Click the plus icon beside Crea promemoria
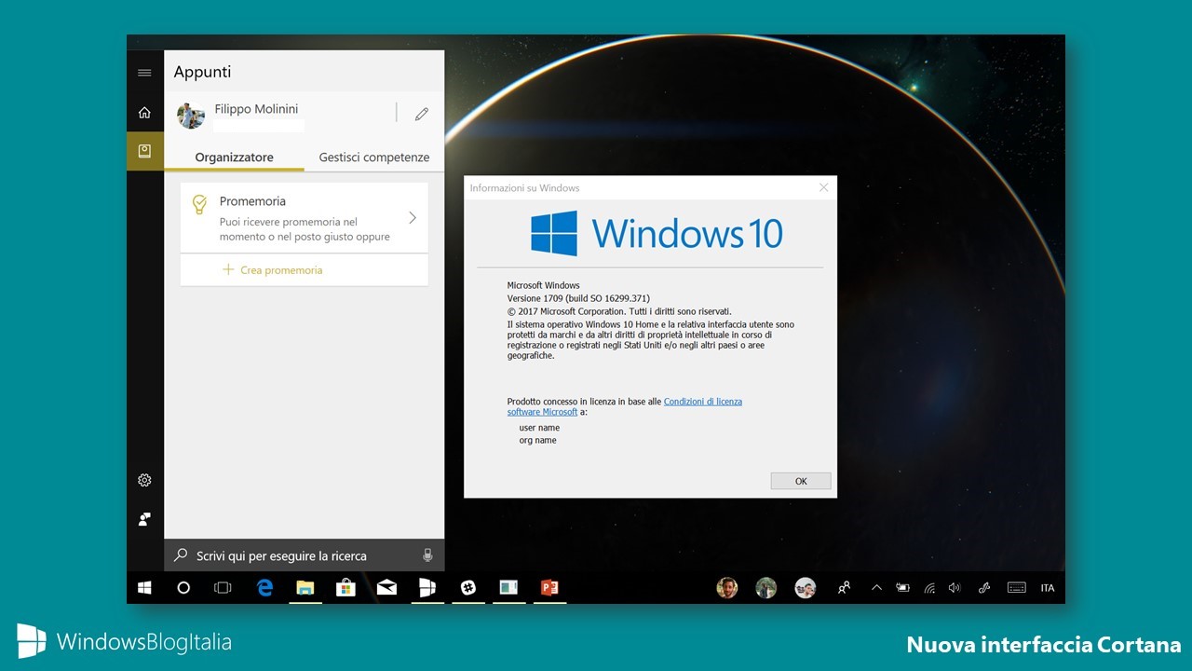 (228, 269)
